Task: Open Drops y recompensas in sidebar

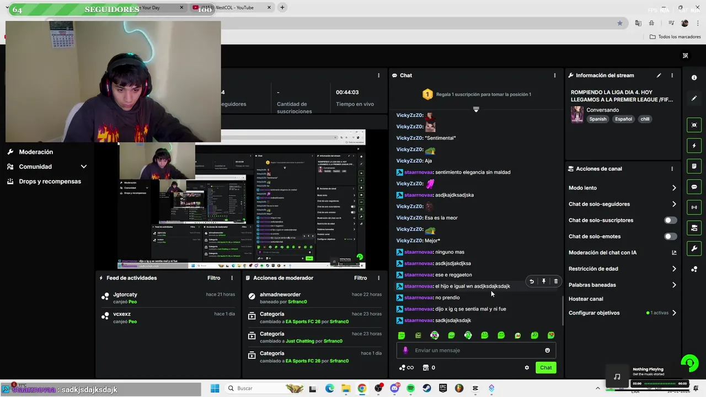Action: [x=50, y=181]
